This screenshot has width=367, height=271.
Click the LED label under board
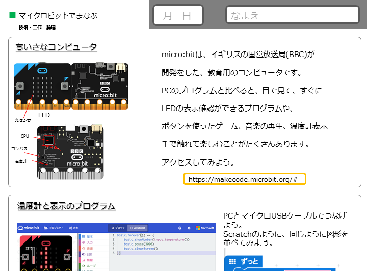[x=44, y=115]
